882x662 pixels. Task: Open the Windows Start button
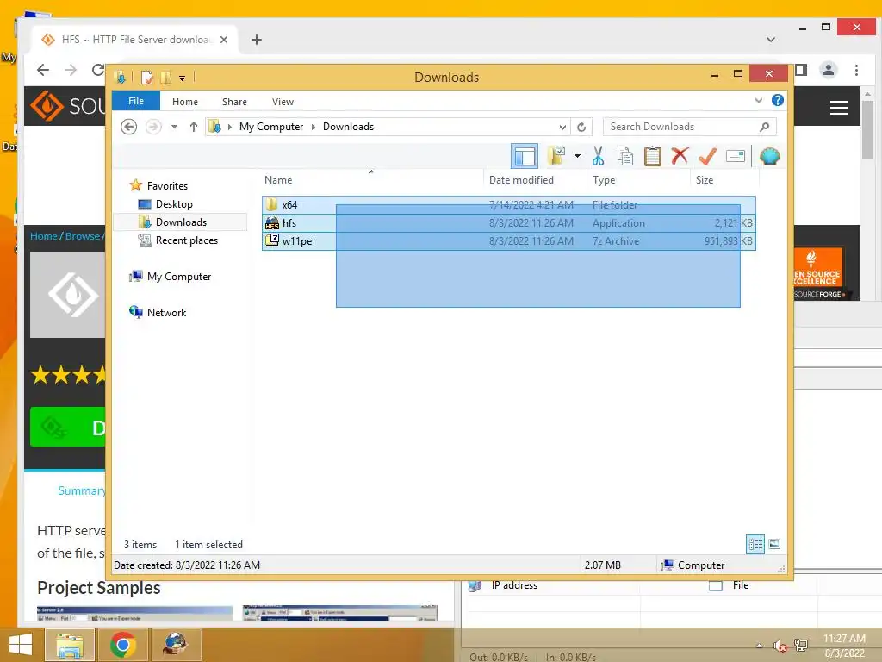[x=21, y=645]
